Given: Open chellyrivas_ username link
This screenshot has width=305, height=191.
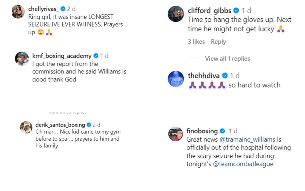Looking at the screenshot, I should pyautogui.click(x=43, y=9).
